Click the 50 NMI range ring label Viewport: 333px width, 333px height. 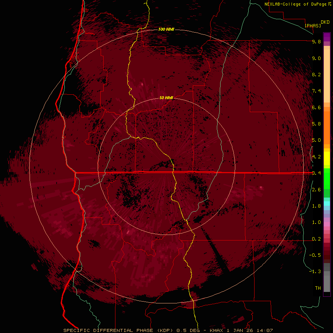[x=166, y=98]
